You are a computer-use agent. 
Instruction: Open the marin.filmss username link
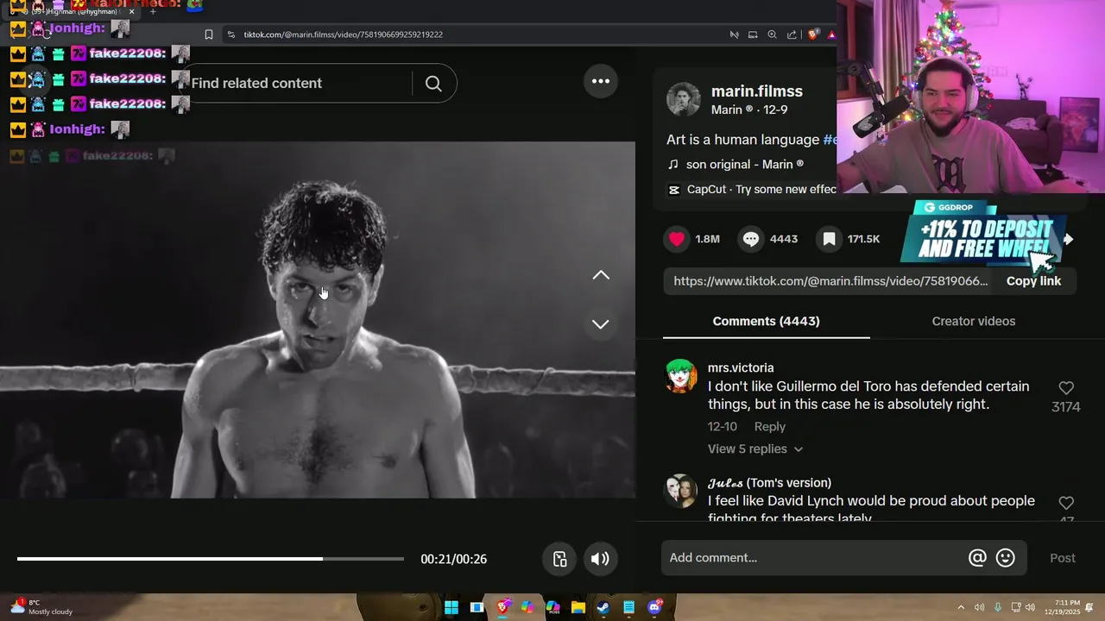757,91
